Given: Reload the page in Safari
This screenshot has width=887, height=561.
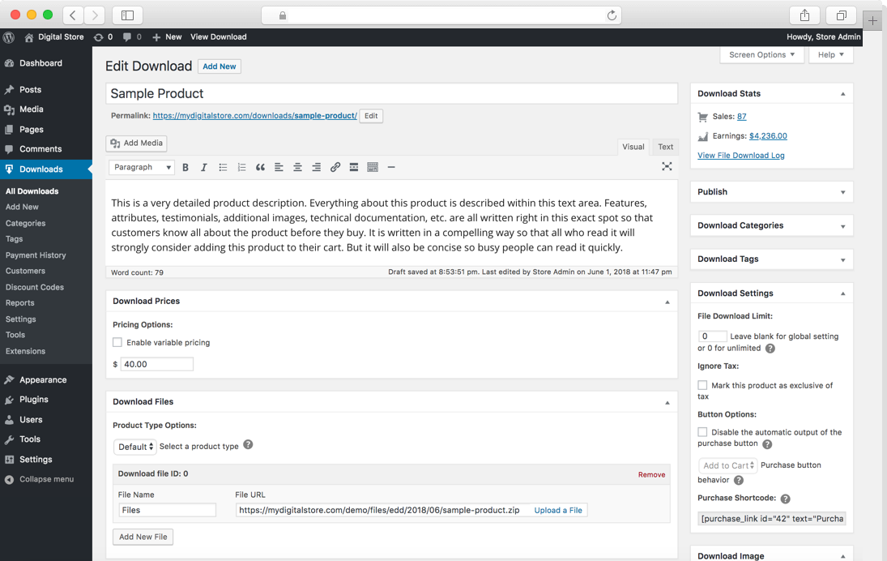Looking at the screenshot, I should (612, 15).
